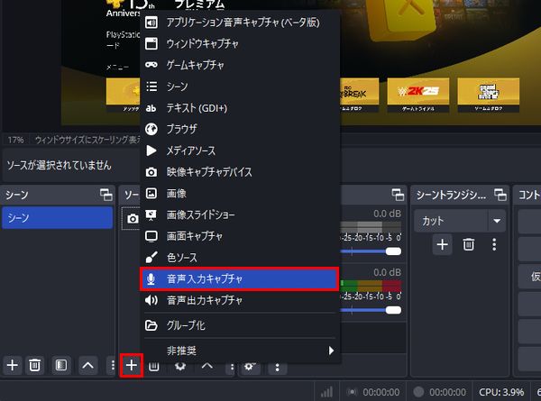
Task: Add a ゲームキャプチャ source
Action: click(240, 65)
